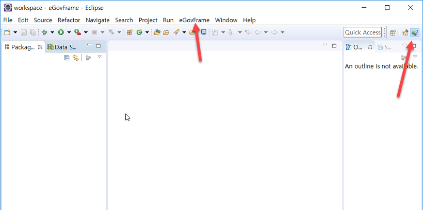Image resolution: width=423 pixels, height=210 pixels.
Task: Click the New Java Class icon
Action: 139,32
